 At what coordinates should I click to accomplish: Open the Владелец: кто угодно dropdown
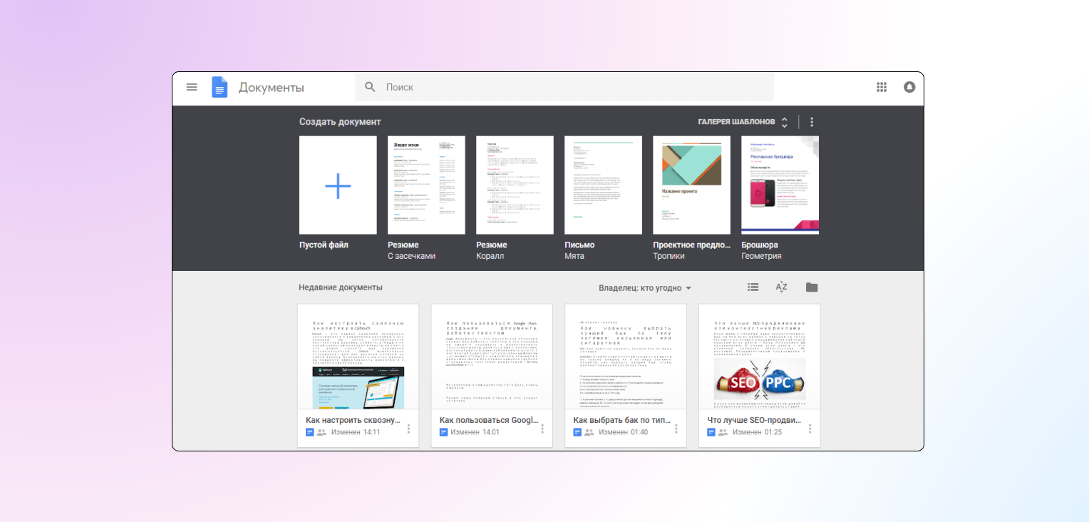(645, 288)
